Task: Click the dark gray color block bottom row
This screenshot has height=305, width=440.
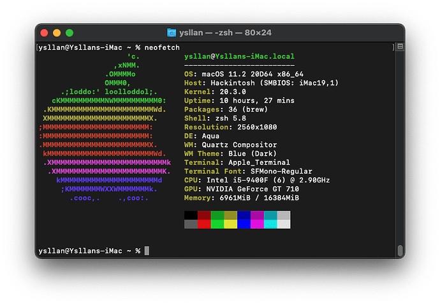Action: (191, 224)
